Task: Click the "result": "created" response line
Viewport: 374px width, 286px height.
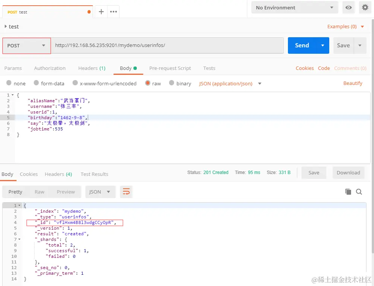Action: 62,234
